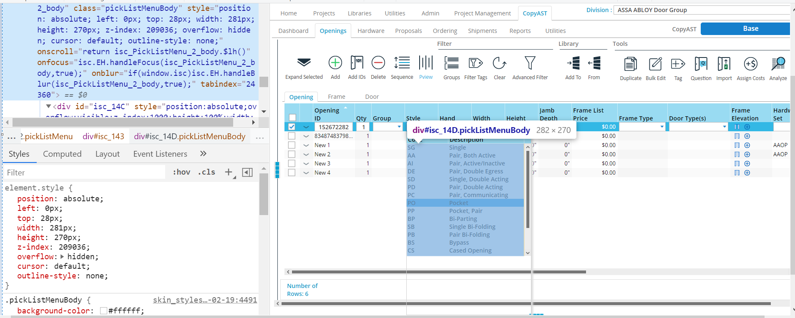Screen dimensions: 795x318
Task: Click the Expand Selected toolbar icon
Action: pos(304,63)
